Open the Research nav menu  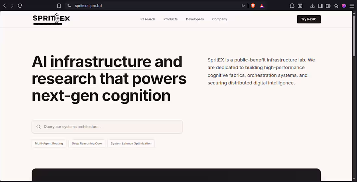(148, 19)
